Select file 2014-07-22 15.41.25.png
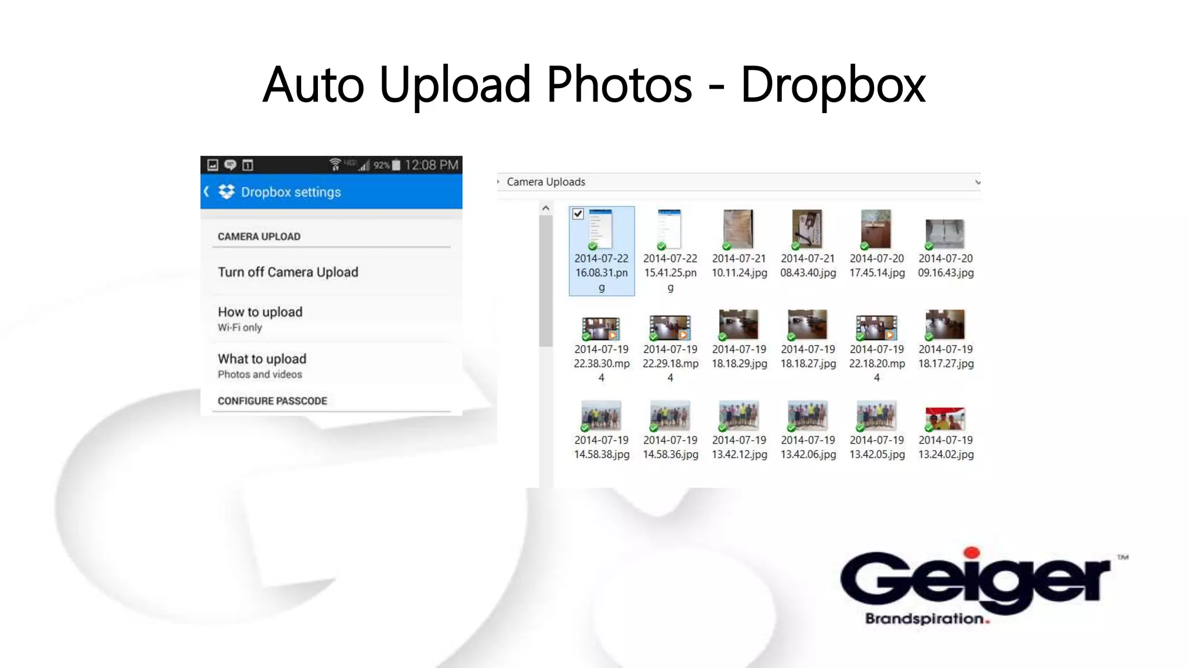Screen dimensions: 1188x668 click(670, 251)
